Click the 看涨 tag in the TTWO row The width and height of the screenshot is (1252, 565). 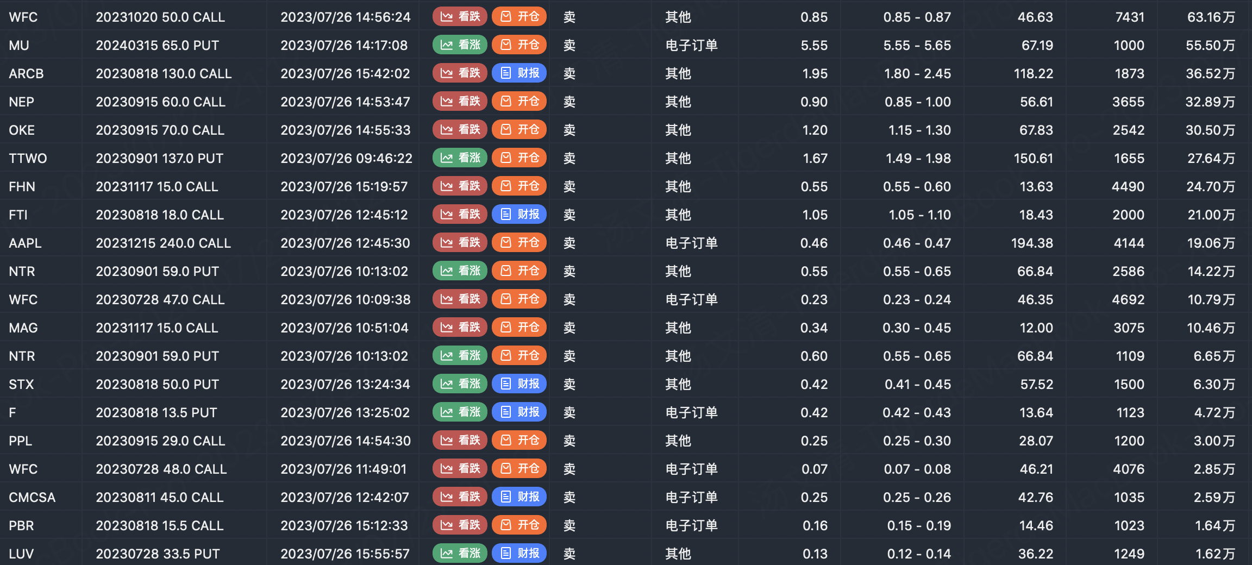point(460,158)
